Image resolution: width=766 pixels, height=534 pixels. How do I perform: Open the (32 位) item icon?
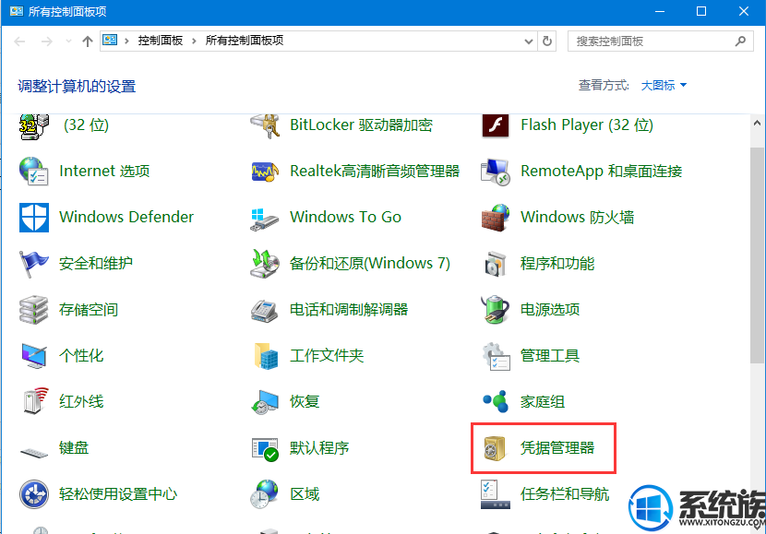tap(34, 126)
